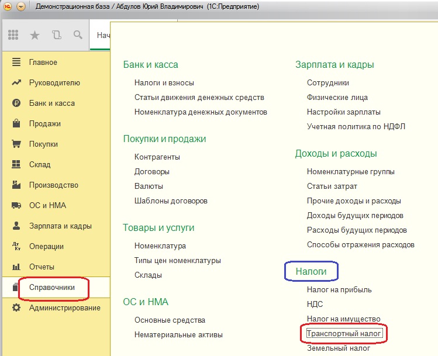Open Физические лица directory
Viewport: 438px width, 356px height.
point(337,98)
